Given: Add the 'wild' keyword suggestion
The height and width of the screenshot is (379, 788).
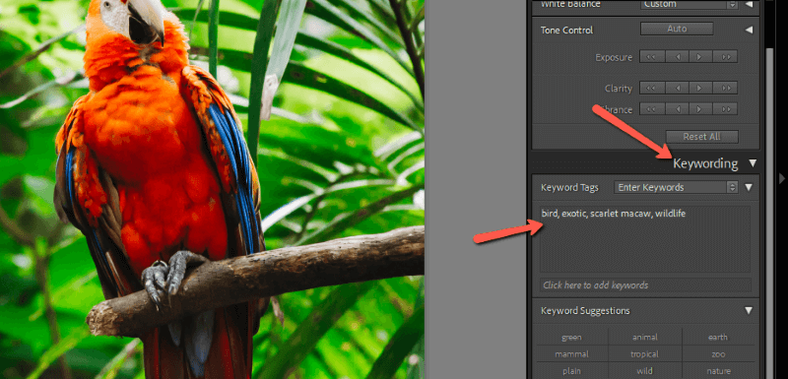Looking at the screenshot, I should [645, 371].
